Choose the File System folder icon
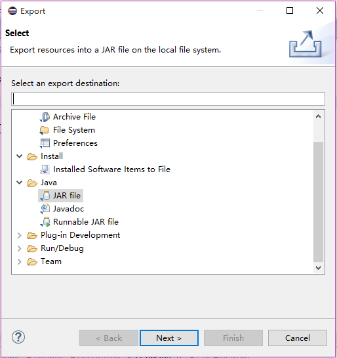 [x=44, y=130]
